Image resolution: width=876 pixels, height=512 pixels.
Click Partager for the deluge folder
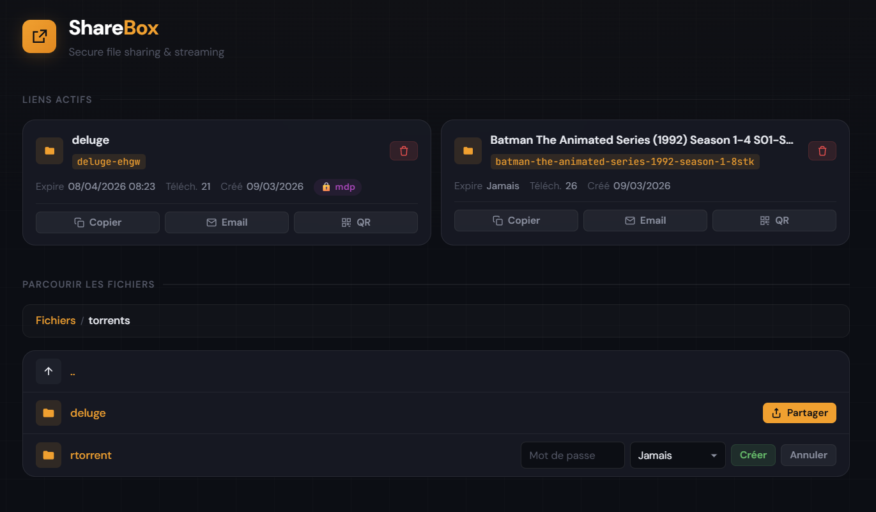pyautogui.click(x=799, y=413)
